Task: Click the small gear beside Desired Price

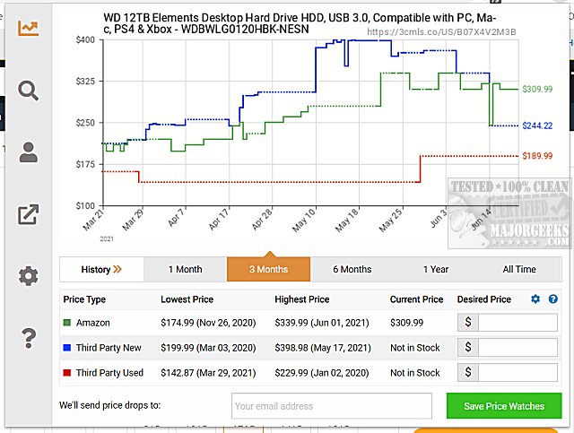Action: point(535,299)
